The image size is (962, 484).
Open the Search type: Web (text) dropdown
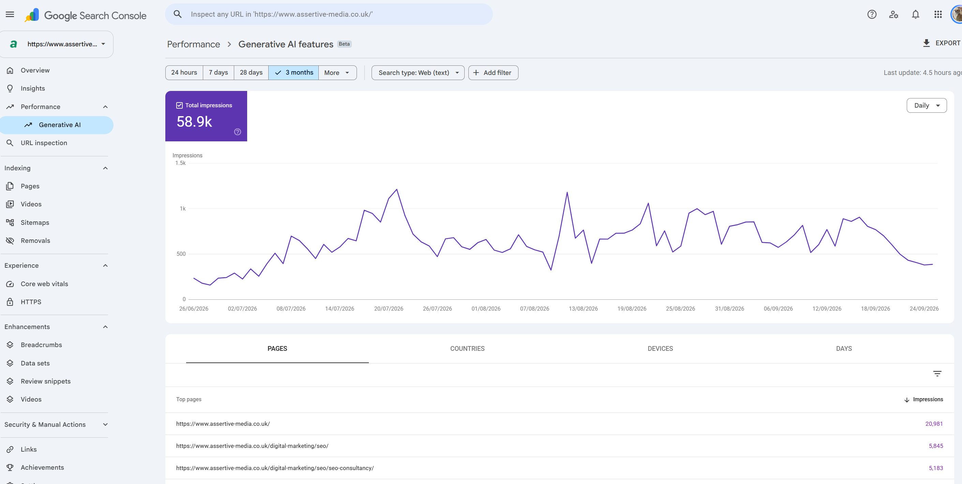418,73
